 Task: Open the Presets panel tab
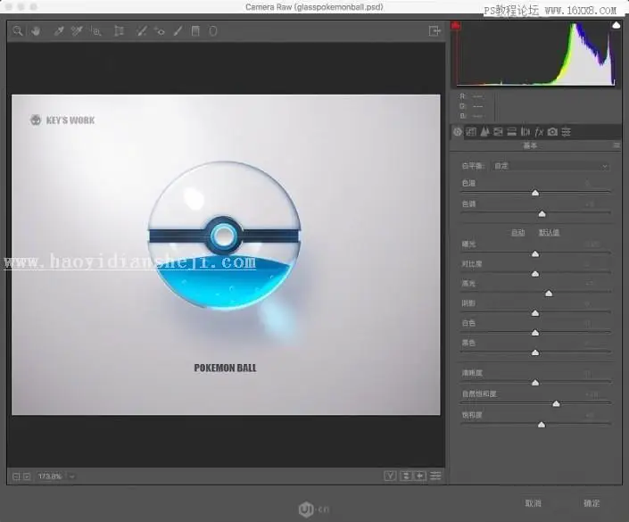[566, 131]
